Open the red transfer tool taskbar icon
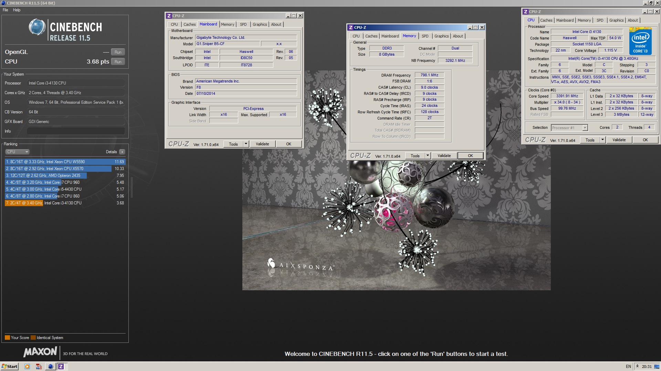 coord(39,366)
